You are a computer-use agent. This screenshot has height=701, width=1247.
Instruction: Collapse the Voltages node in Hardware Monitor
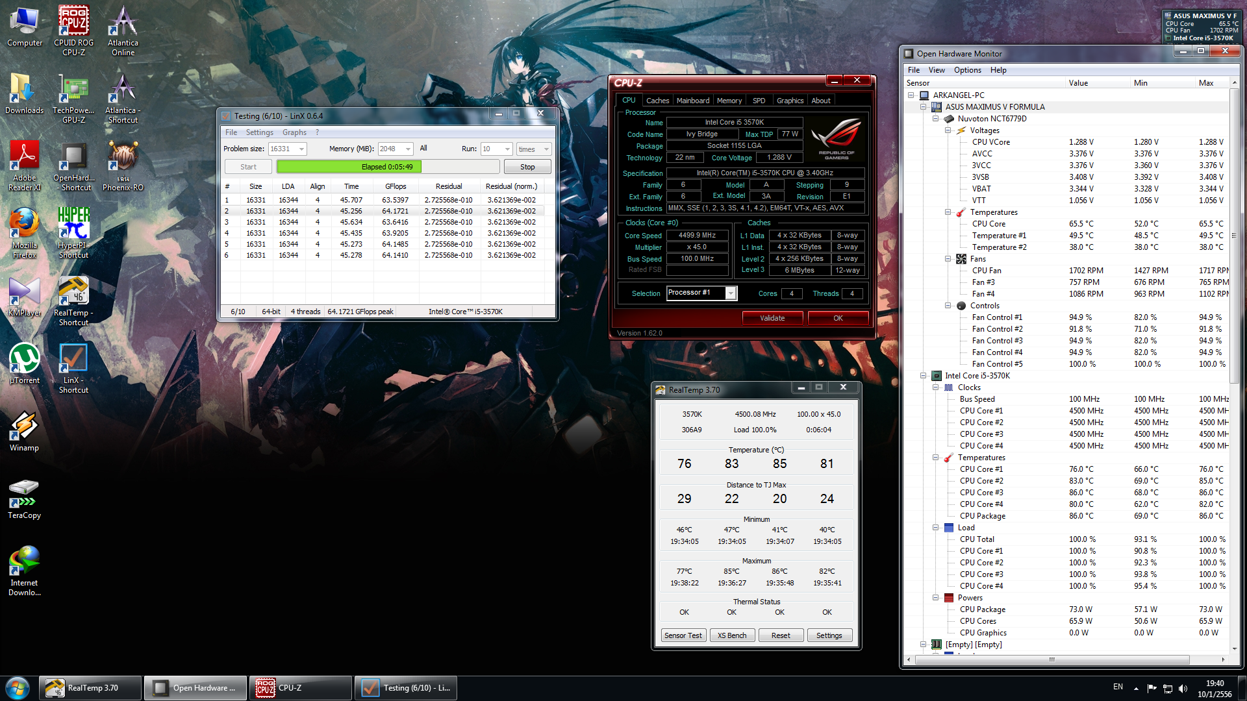pyautogui.click(x=948, y=130)
